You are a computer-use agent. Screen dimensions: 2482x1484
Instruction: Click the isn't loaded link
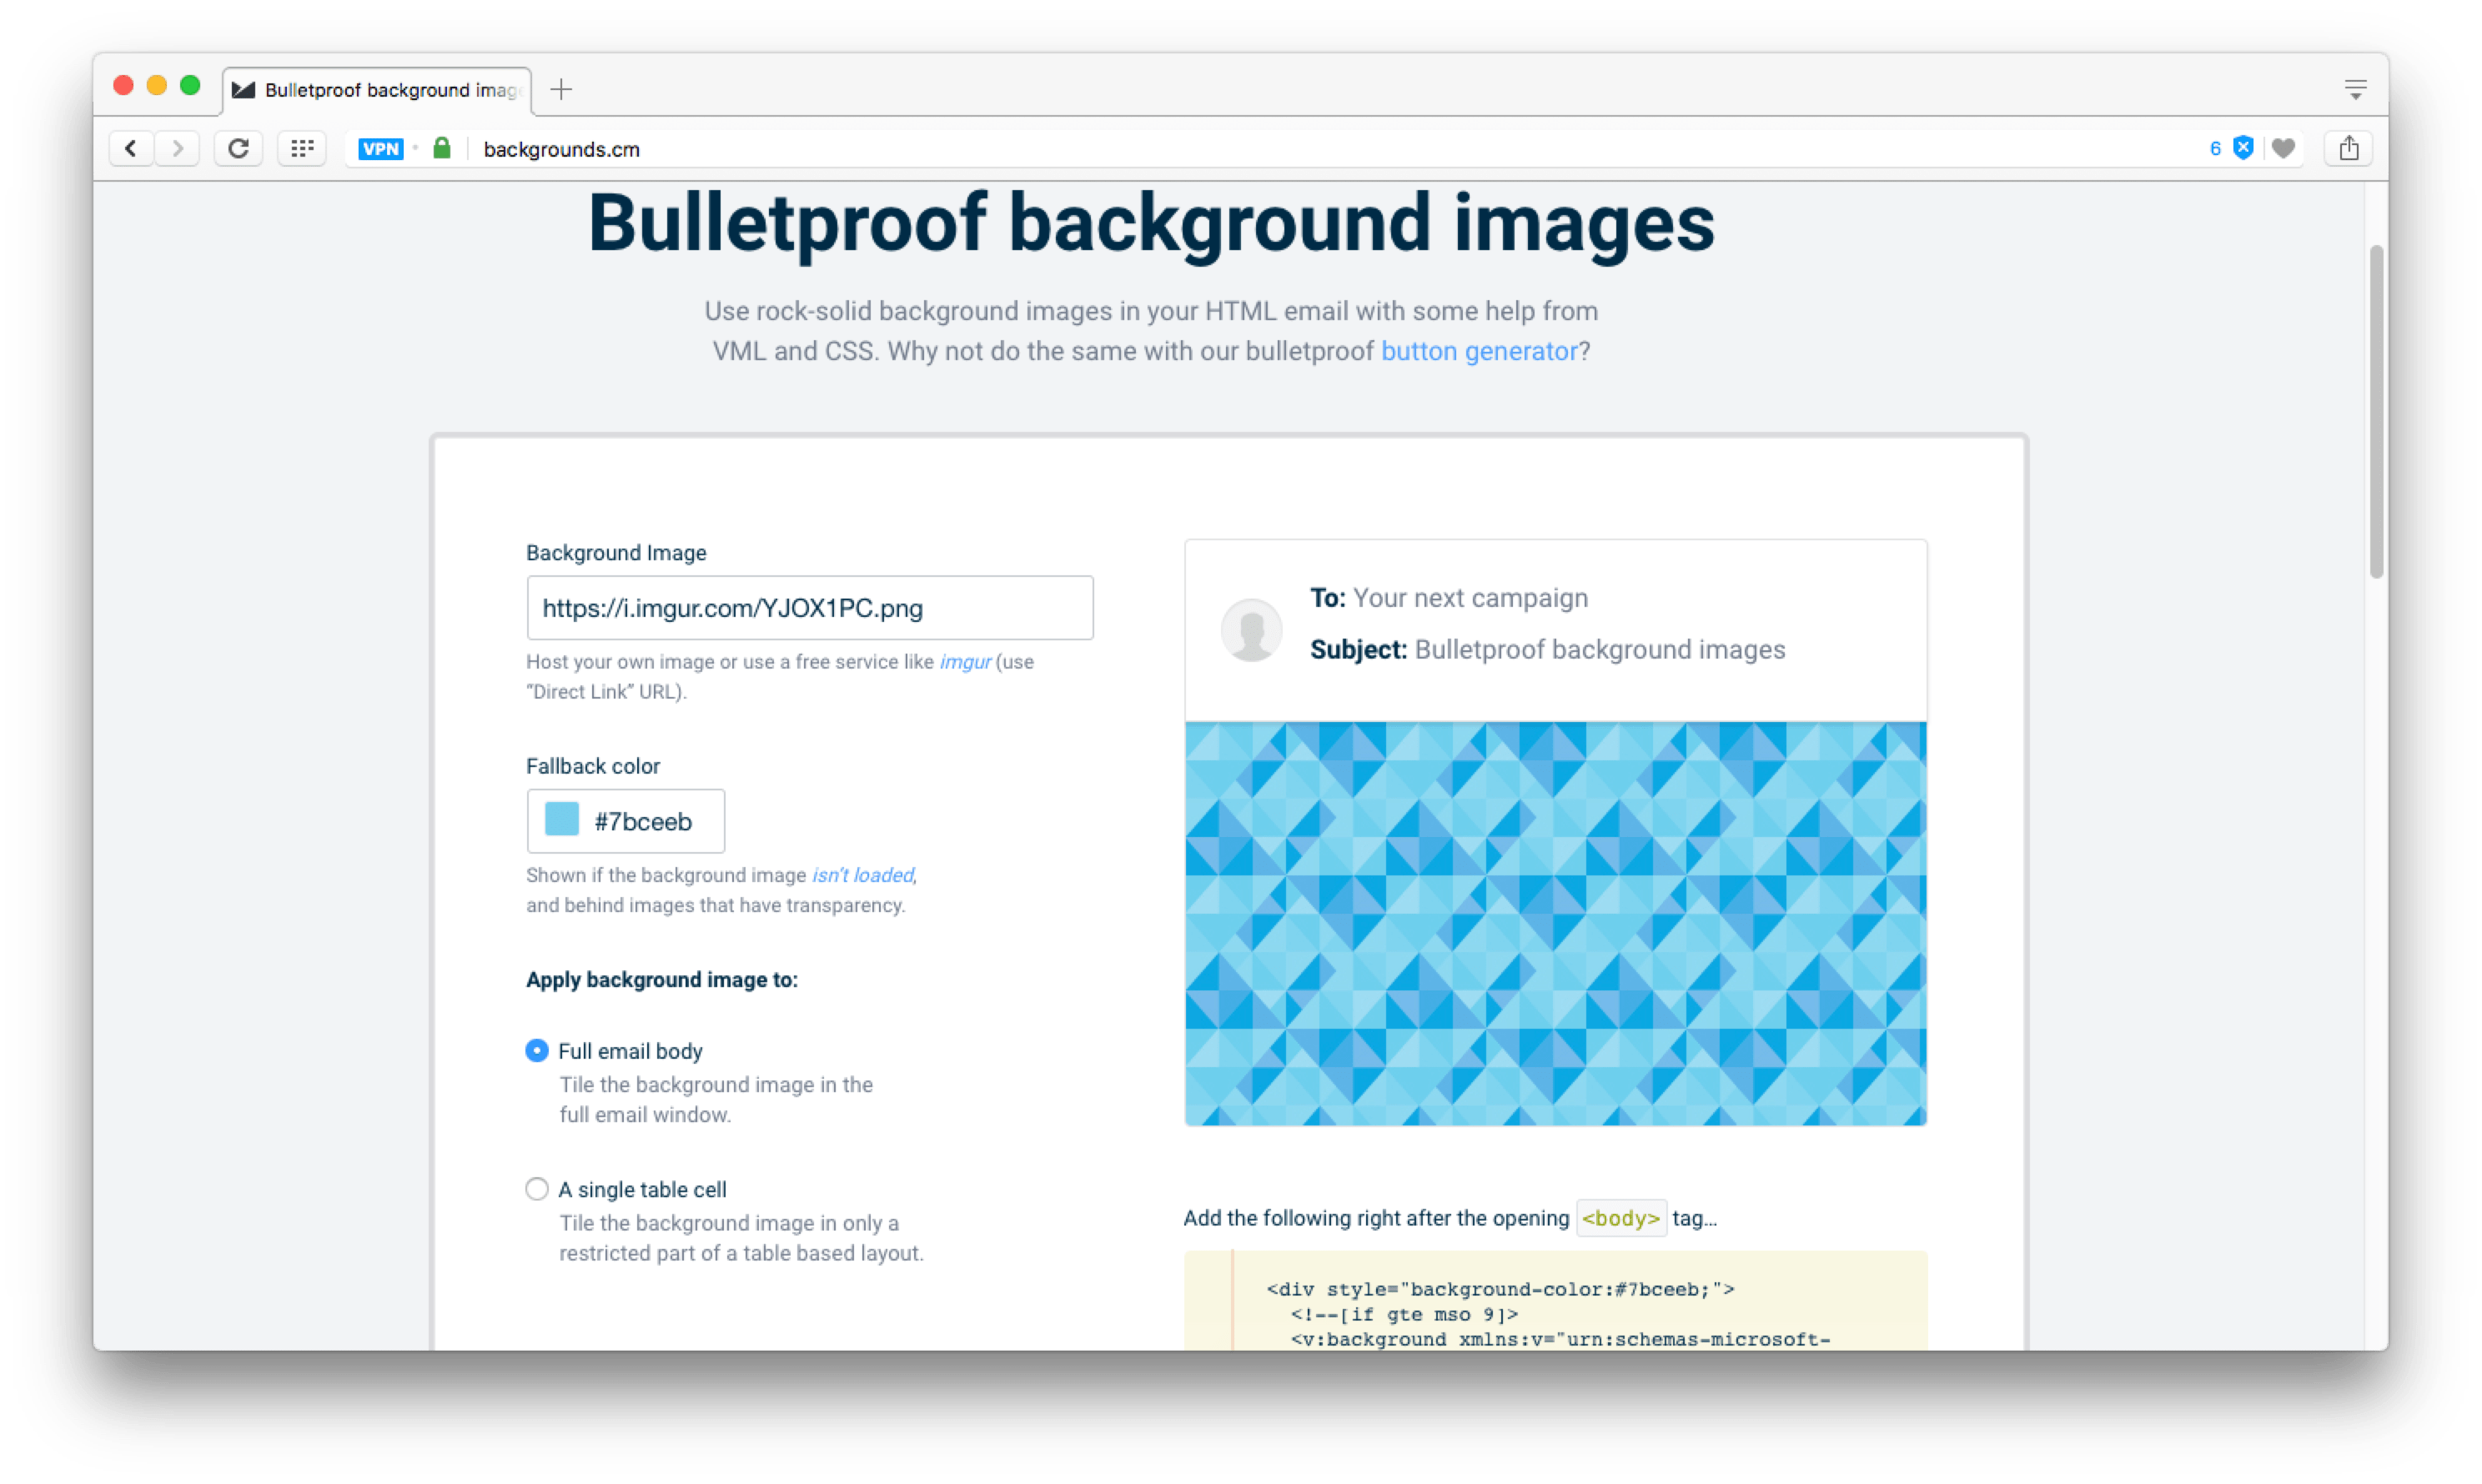(x=862, y=875)
